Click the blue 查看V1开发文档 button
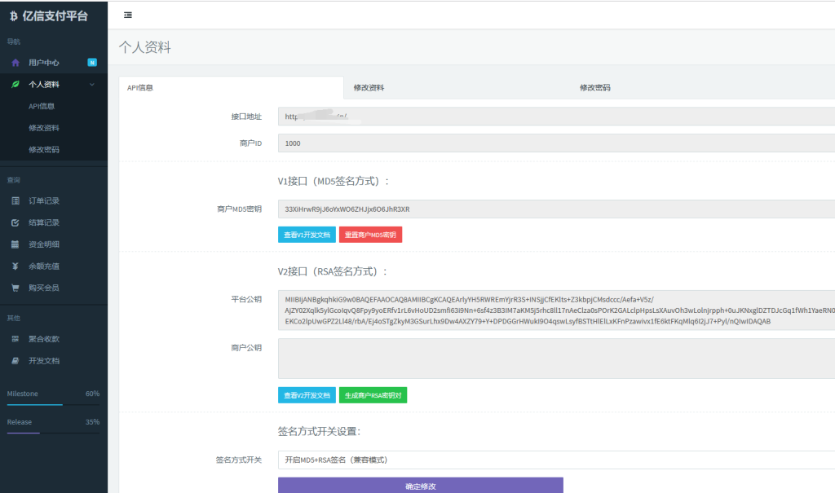Screen dimensions: 835x493 (306, 235)
